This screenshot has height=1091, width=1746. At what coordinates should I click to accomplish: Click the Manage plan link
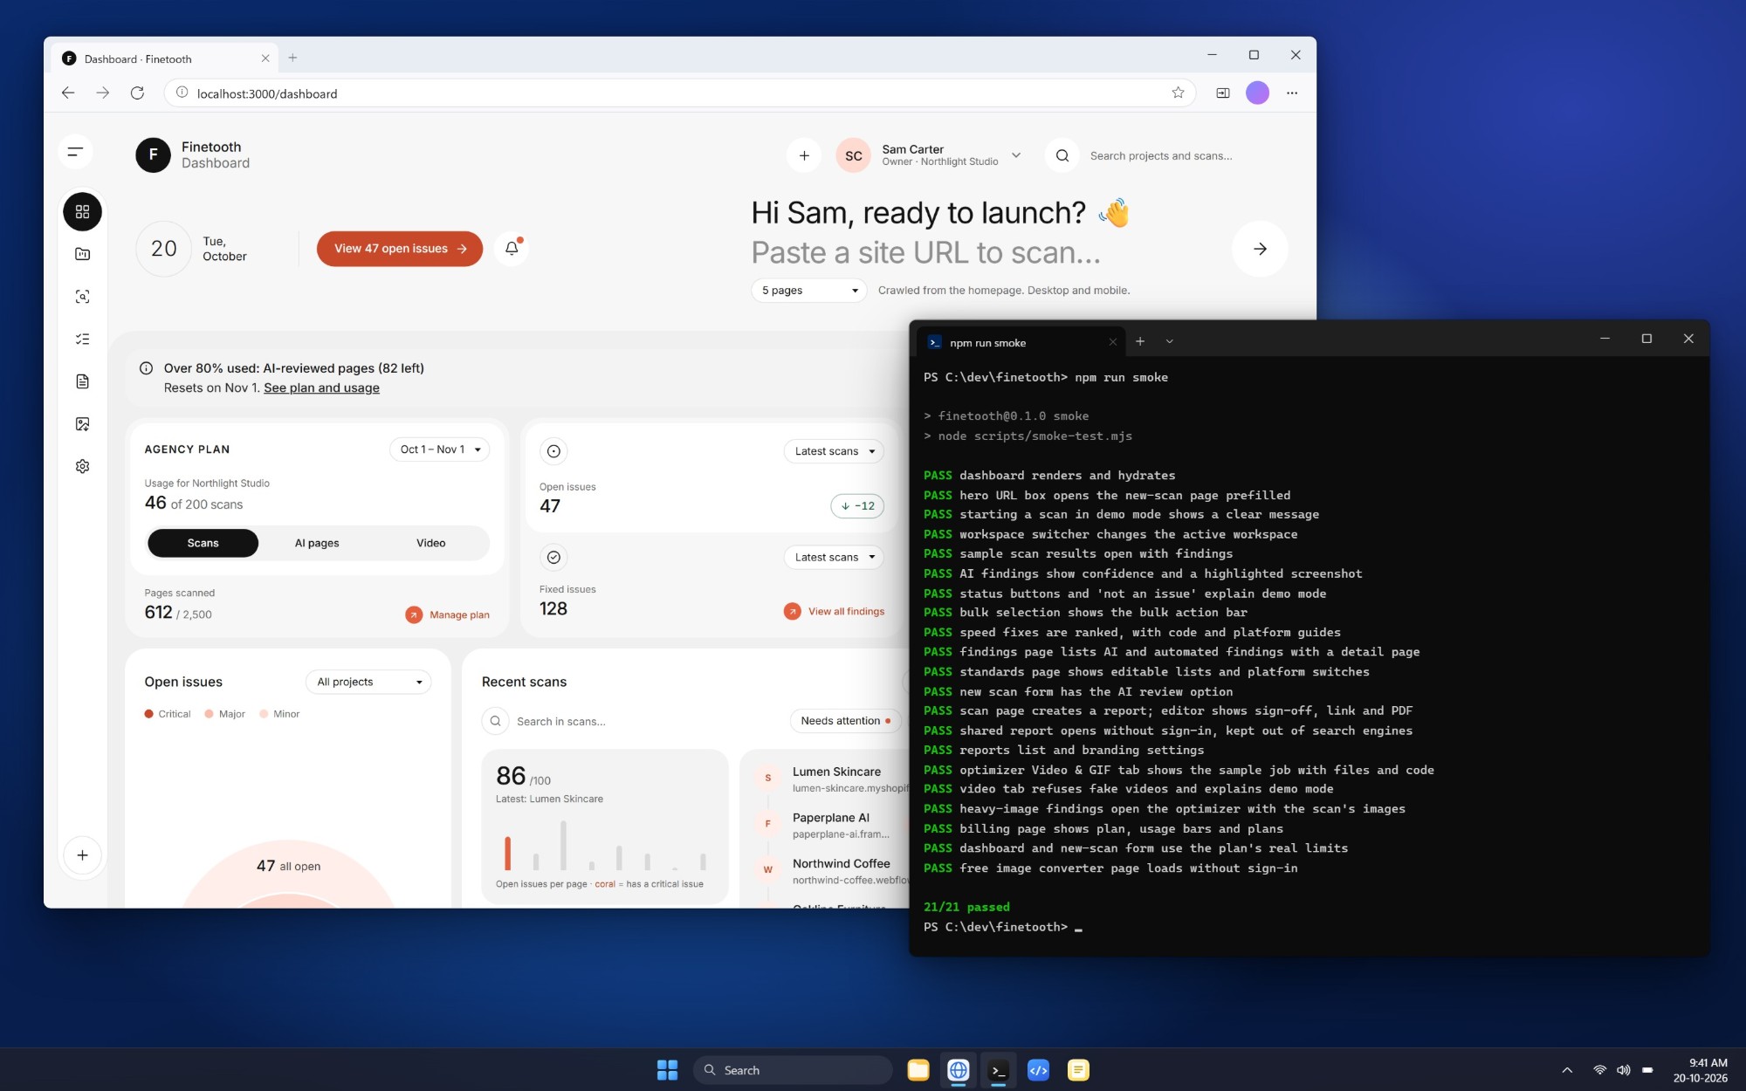click(x=448, y=614)
